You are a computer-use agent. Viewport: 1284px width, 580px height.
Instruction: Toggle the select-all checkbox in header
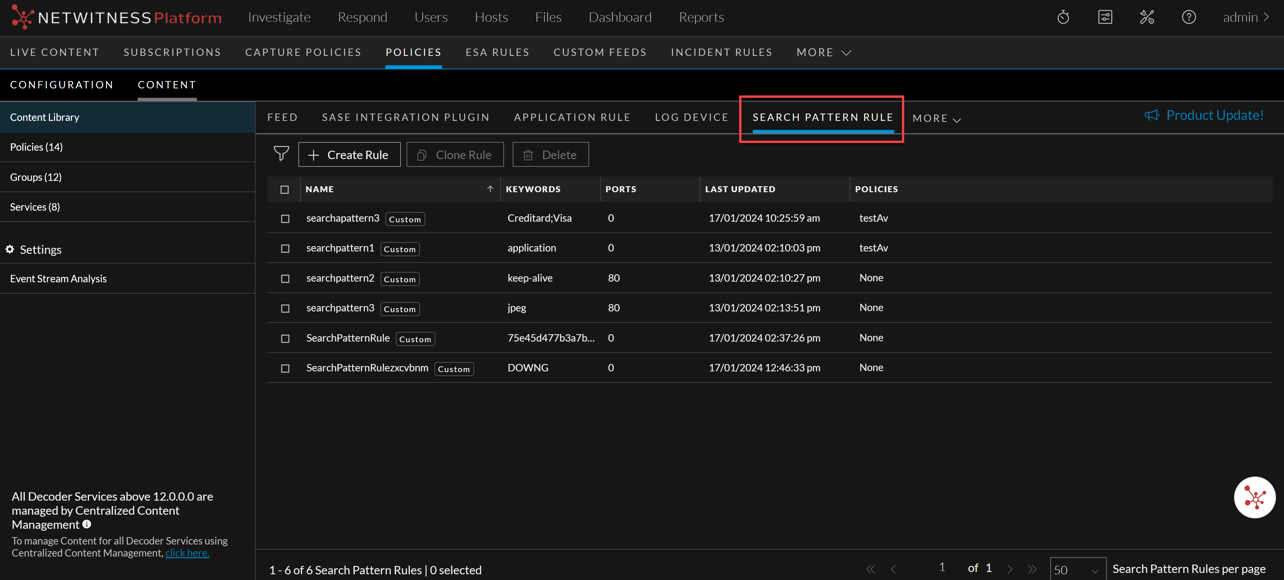point(285,189)
